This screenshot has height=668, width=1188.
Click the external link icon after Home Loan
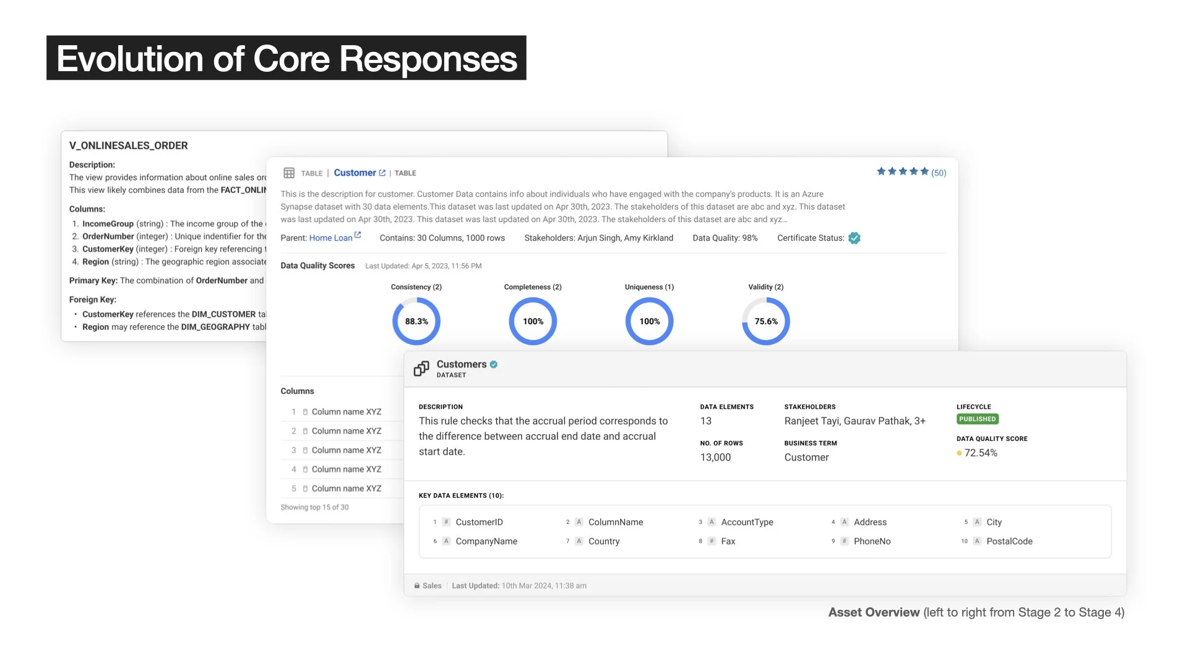tap(358, 236)
